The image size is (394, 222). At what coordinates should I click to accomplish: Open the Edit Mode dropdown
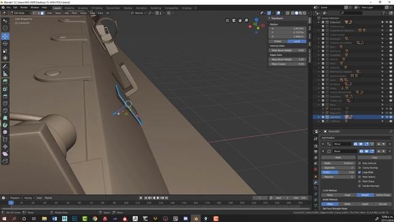[20, 13]
